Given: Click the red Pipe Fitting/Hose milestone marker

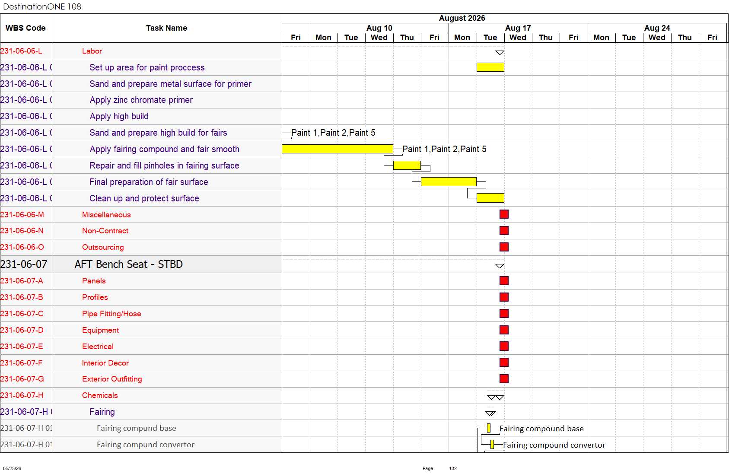Looking at the screenshot, I should coord(504,314).
